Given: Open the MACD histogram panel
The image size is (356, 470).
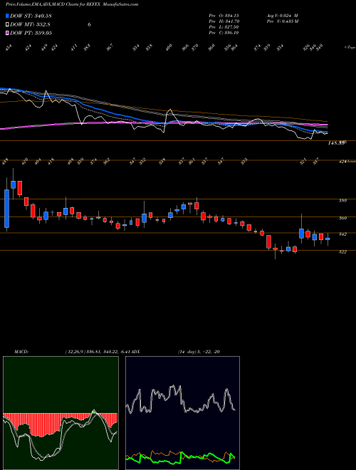Looking at the screenshot, I should click(x=61, y=413).
